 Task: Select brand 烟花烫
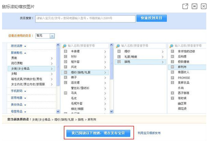[187, 109]
